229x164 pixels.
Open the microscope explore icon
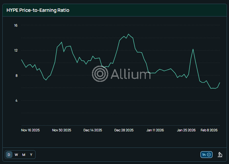tap(220, 155)
